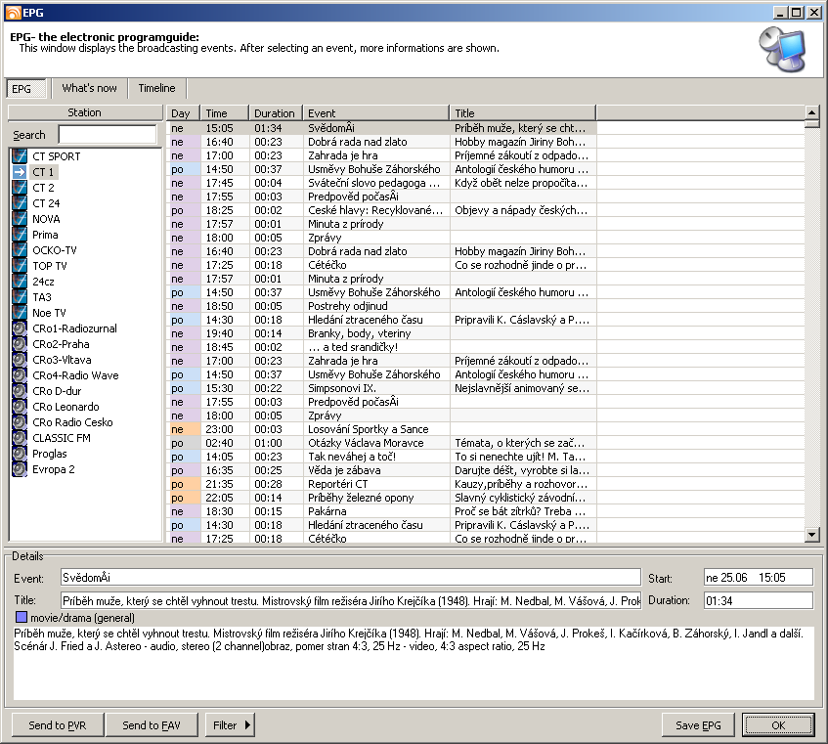Select the Simpsonovi IX. event row
This screenshot has height=744, width=828.
[x=371, y=388]
